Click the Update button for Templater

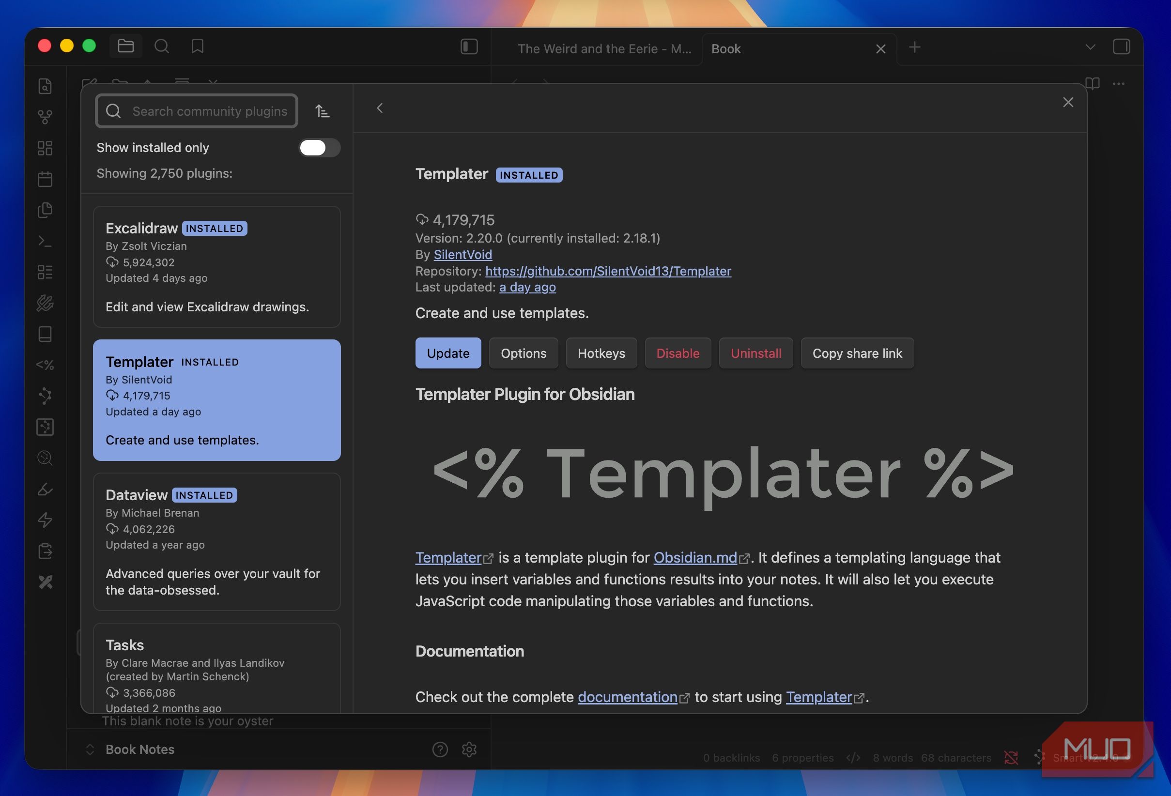pyautogui.click(x=448, y=353)
